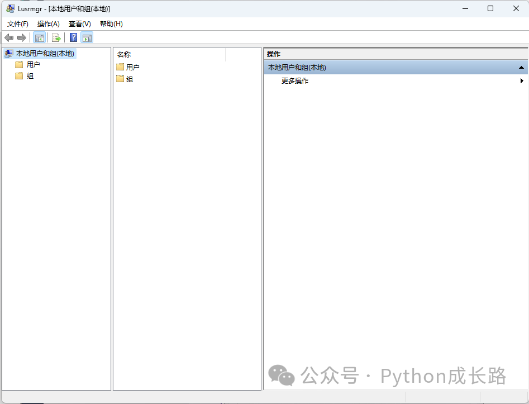This screenshot has height=404, width=529.
Task: Click the 组 folder icon in center list
Action: [x=120, y=79]
